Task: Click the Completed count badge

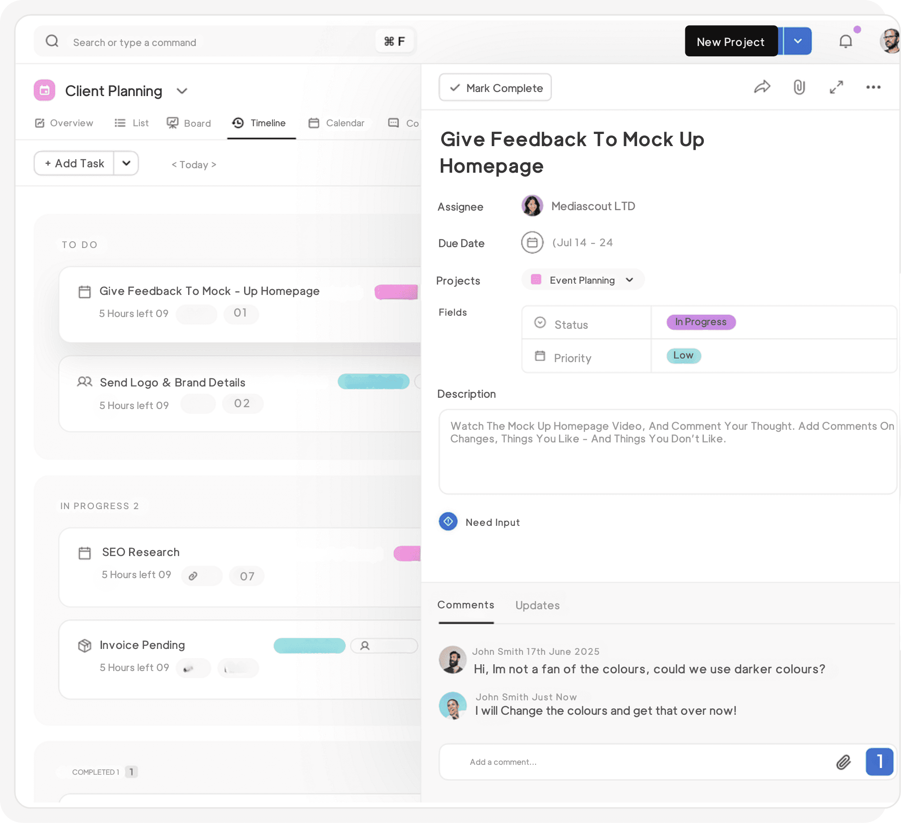Action: [x=131, y=772]
